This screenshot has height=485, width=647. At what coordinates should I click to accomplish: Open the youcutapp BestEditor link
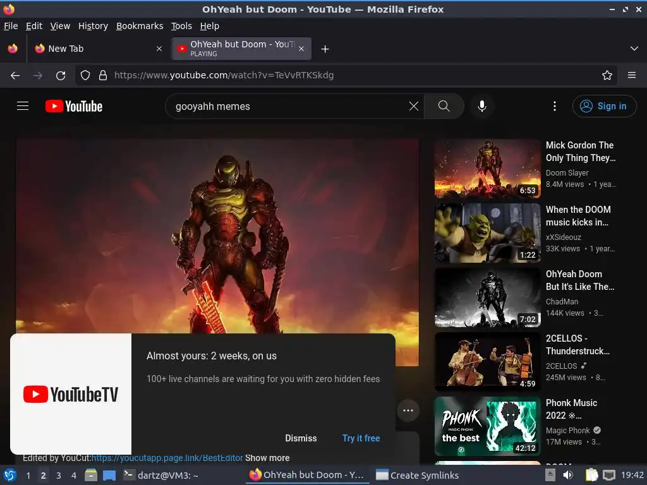(x=167, y=458)
